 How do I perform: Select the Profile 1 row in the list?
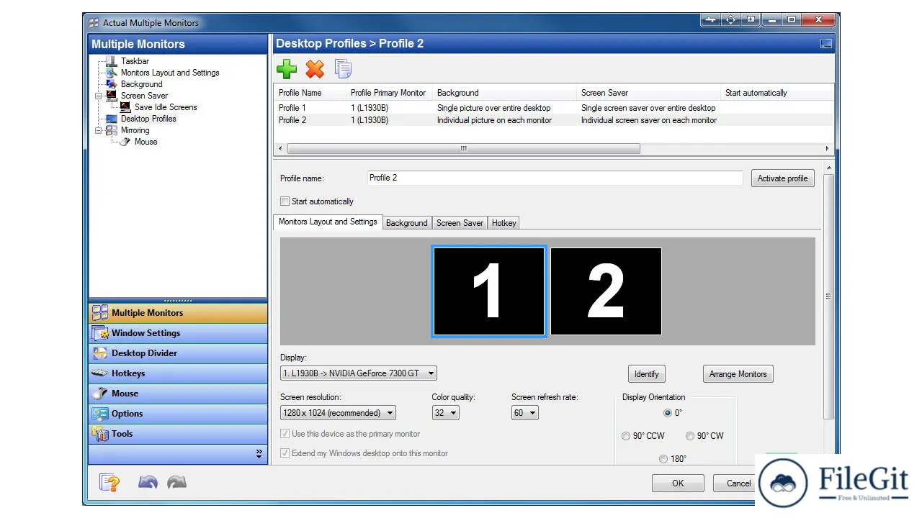553,108
